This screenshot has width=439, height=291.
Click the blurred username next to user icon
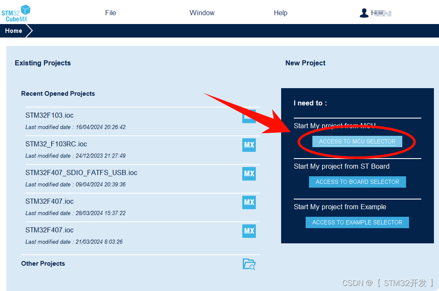pos(381,13)
